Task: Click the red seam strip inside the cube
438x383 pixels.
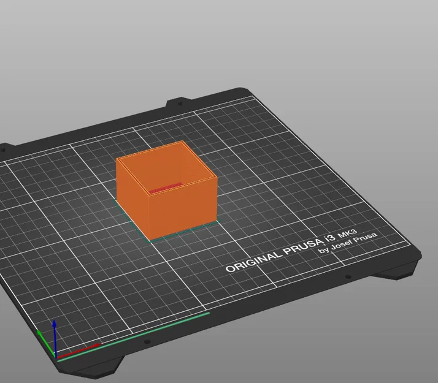Action: [x=166, y=188]
